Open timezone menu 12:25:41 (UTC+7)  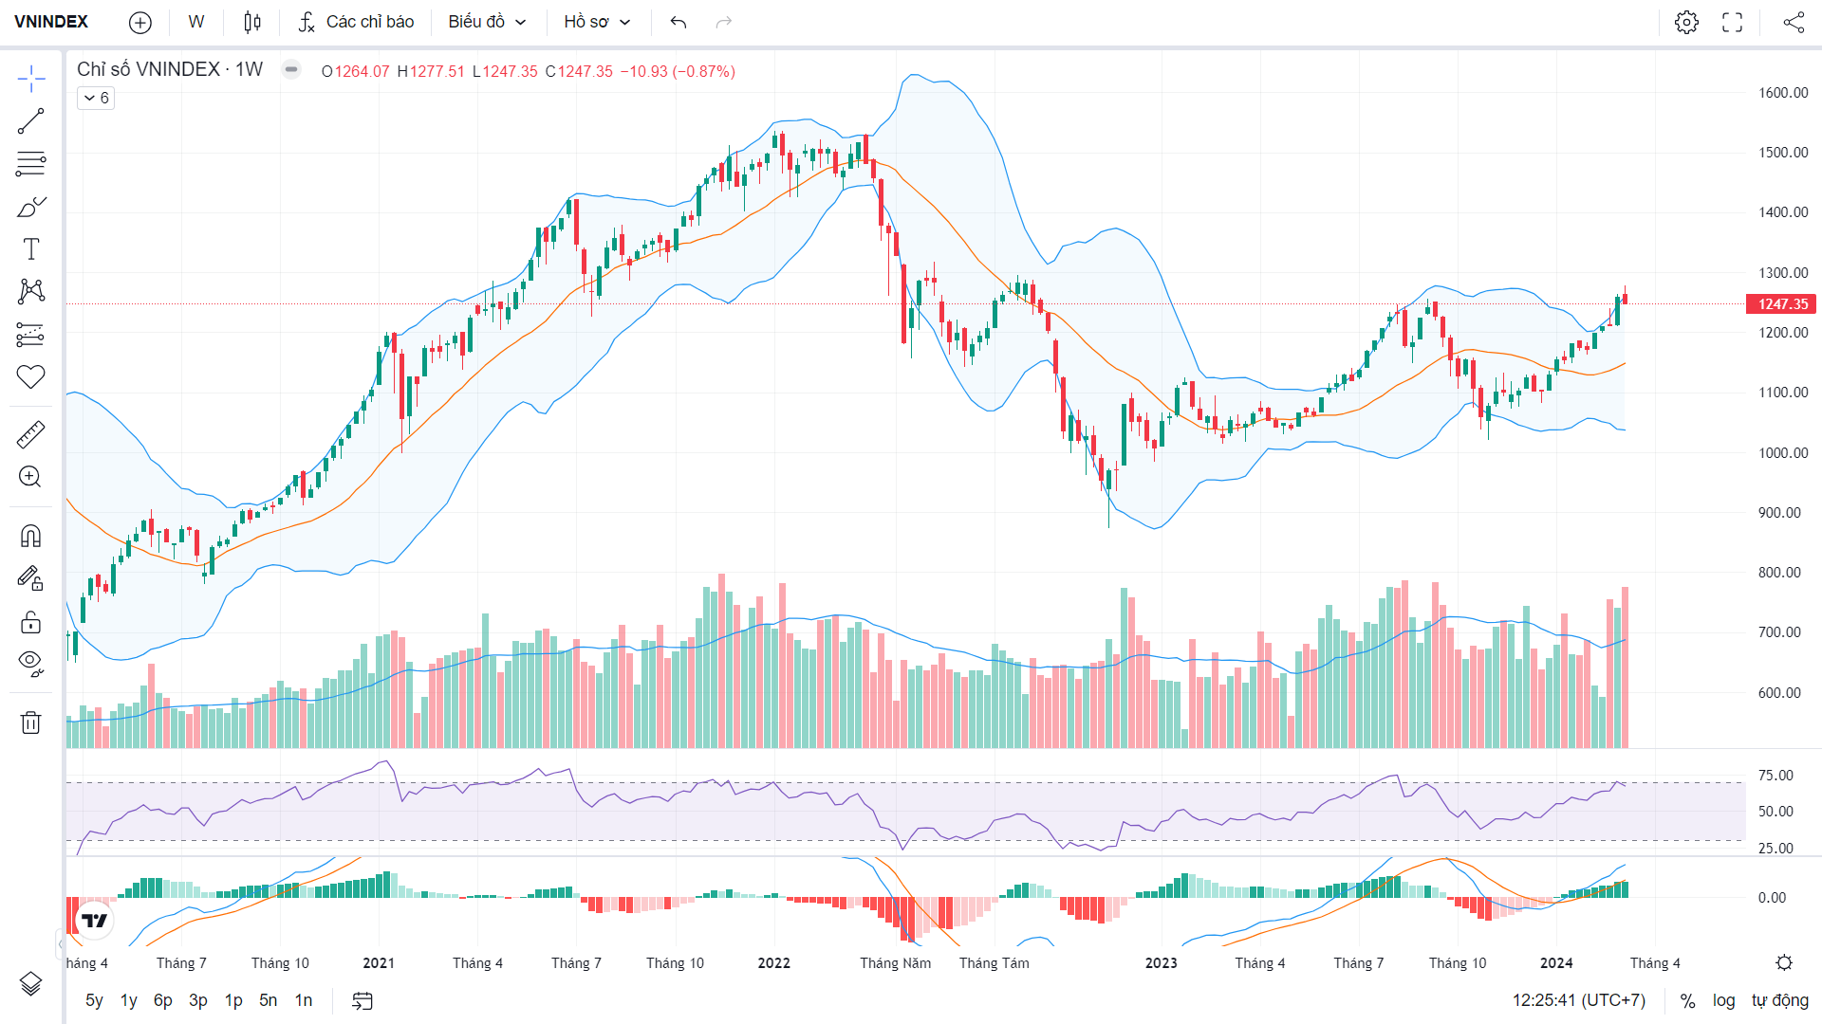coord(1578,1000)
